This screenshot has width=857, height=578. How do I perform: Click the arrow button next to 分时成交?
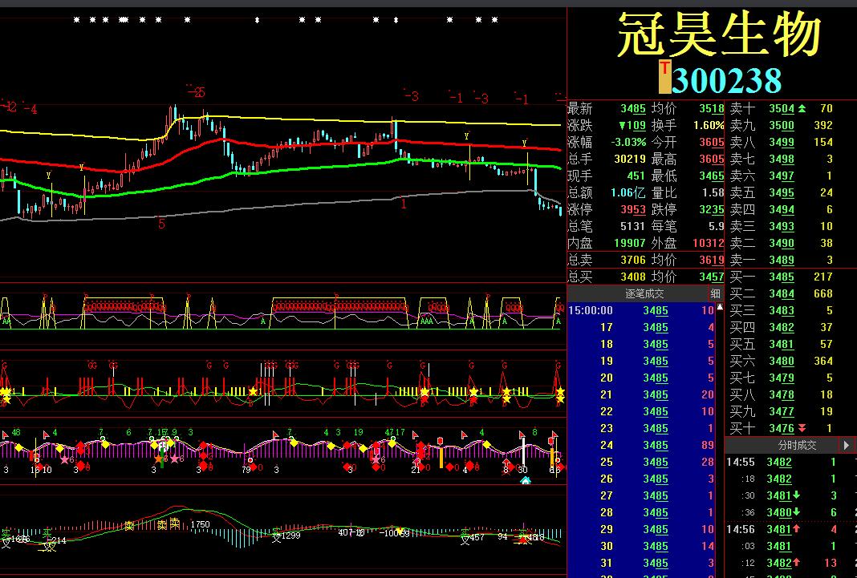846,446
